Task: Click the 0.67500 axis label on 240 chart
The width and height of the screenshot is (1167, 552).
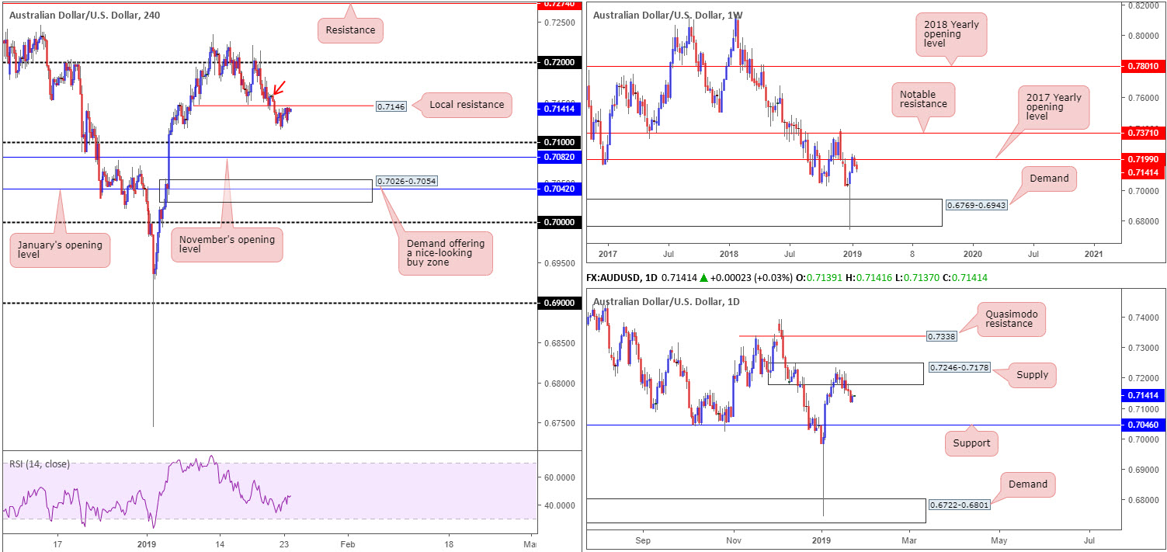Action: pos(559,423)
